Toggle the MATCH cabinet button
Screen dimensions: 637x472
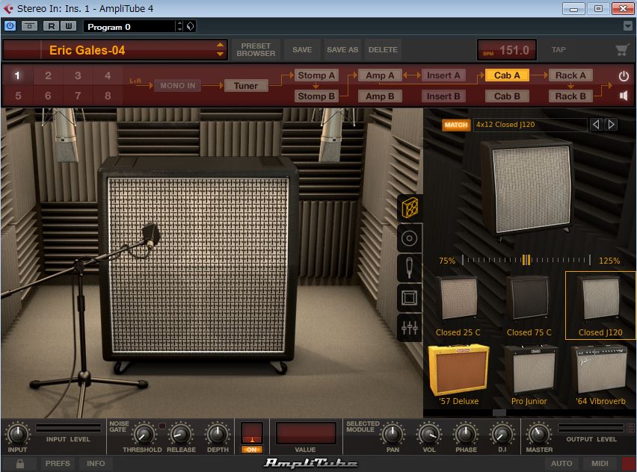[456, 125]
